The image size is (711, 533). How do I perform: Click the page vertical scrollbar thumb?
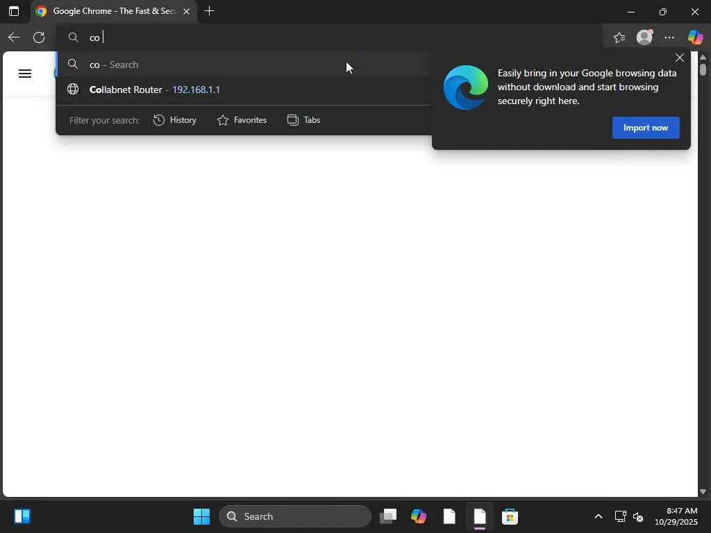tap(703, 69)
